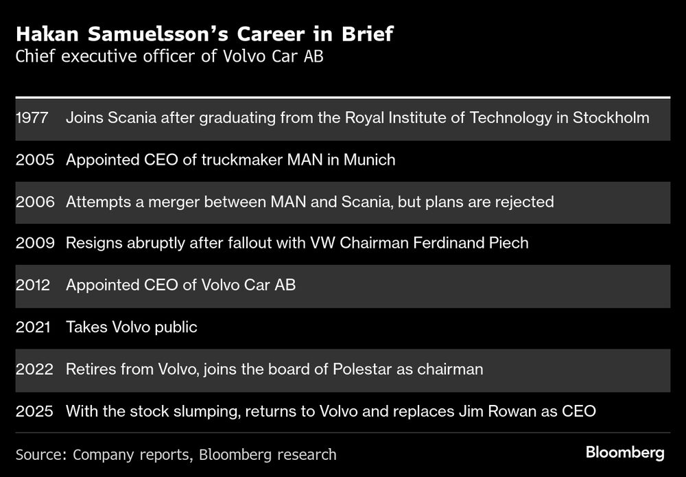
Task: Click the "Retires from Volvo" Polestar chairman text
Action: pyautogui.click(x=274, y=369)
